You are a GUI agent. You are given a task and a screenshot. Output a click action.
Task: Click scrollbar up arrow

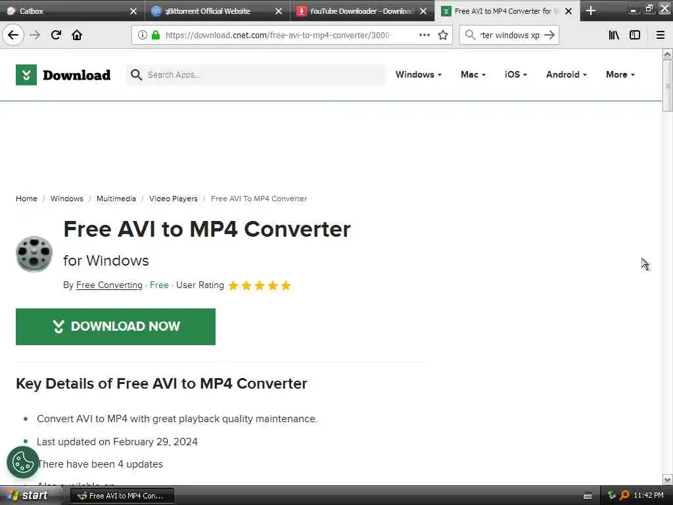pyautogui.click(x=667, y=54)
